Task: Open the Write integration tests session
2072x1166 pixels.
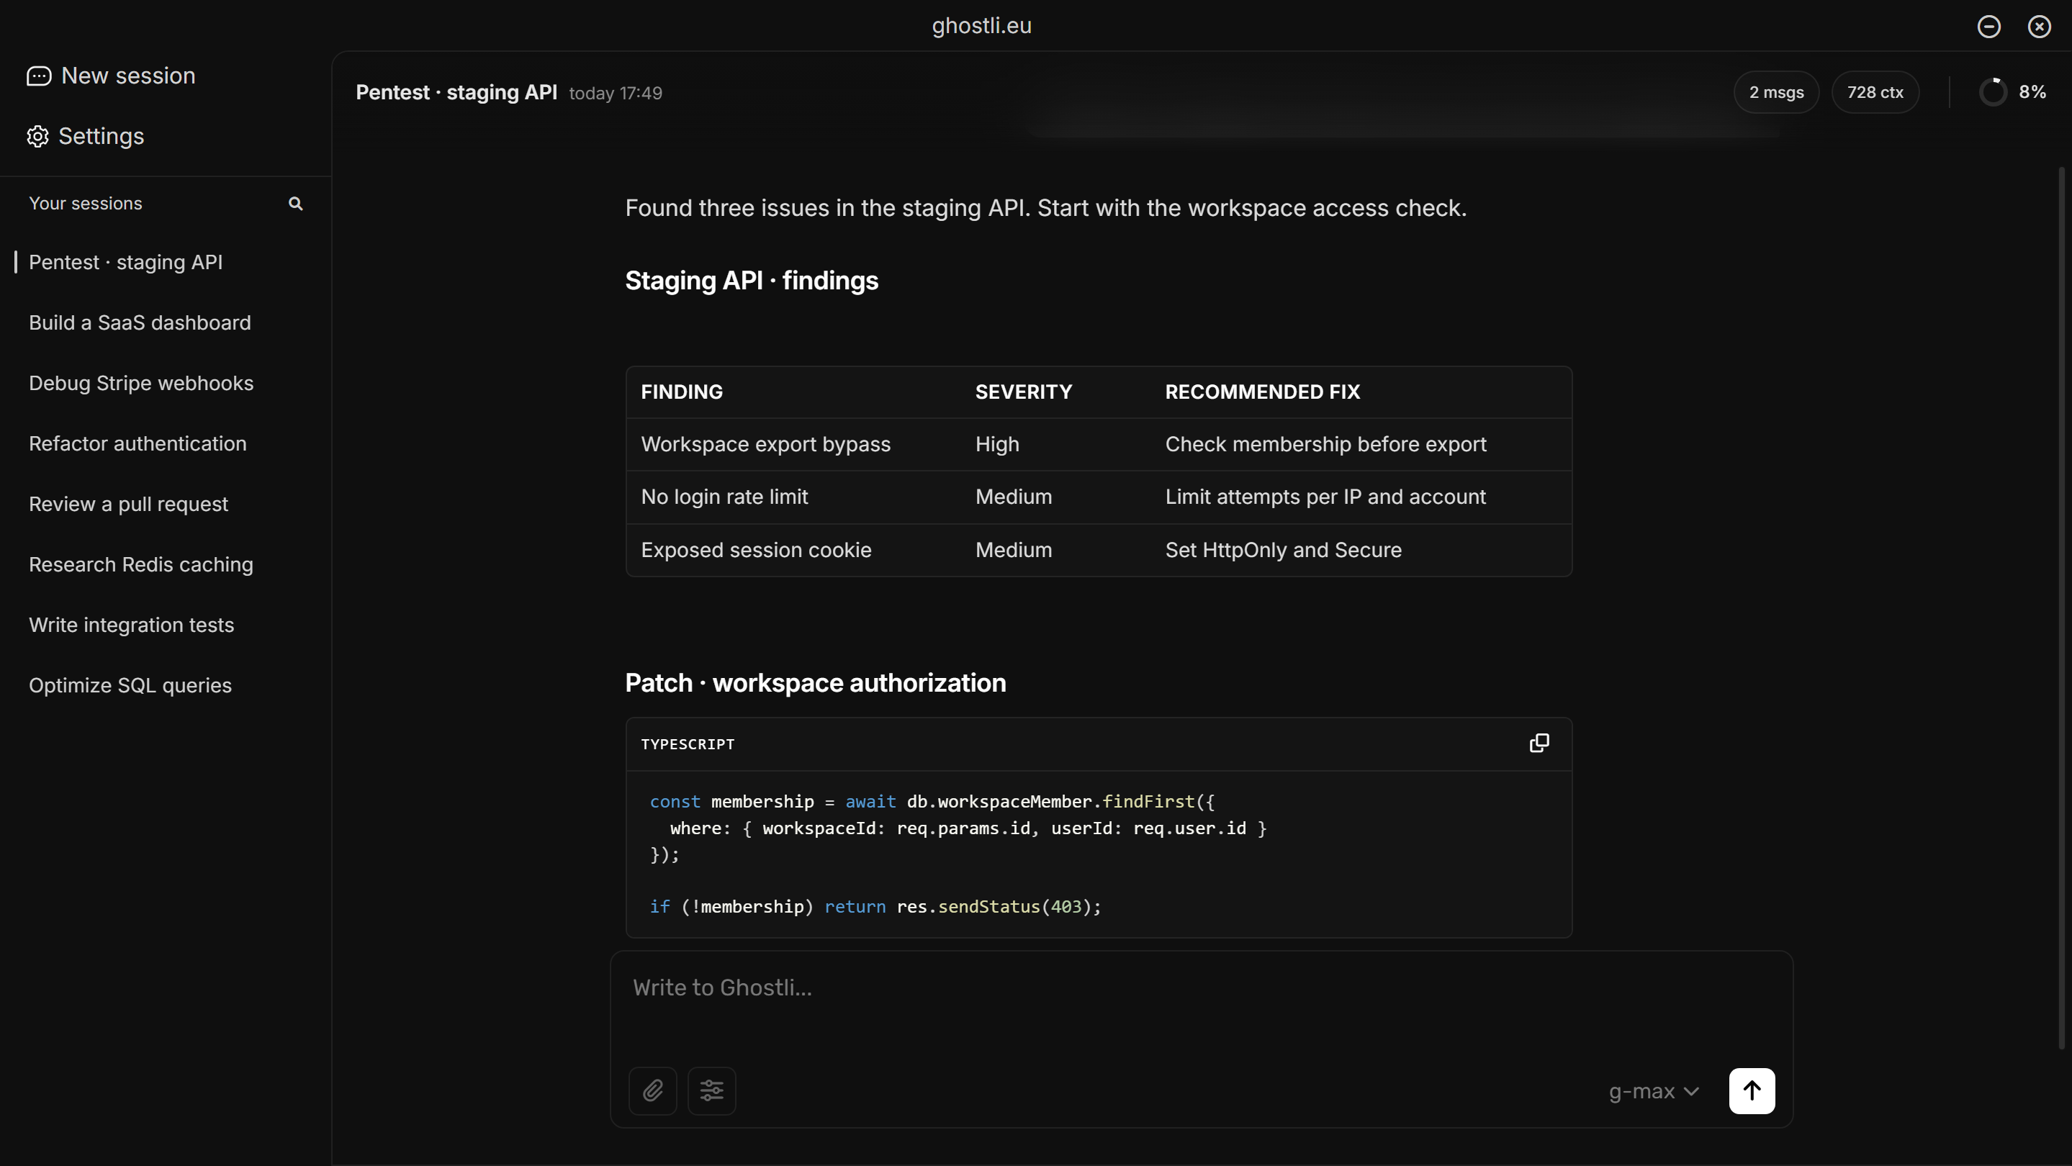Action: [131, 625]
